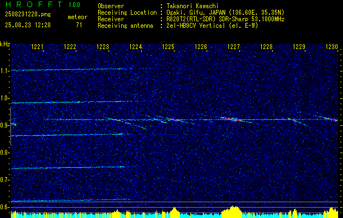This screenshot has height=218, width=343.
Task: Click the HROFFT program title
Action: click(x=34, y=4)
